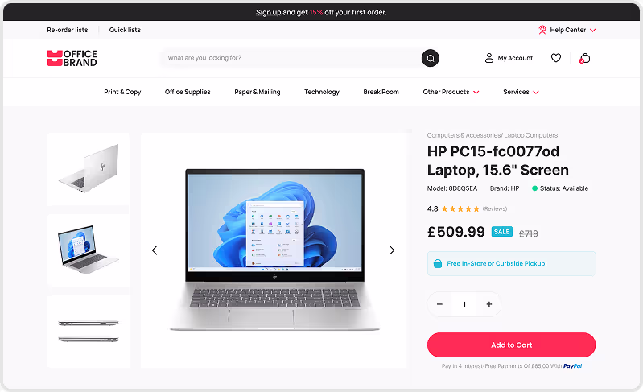
Task: Decrease quantity with minus button
Action: (439, 304)
